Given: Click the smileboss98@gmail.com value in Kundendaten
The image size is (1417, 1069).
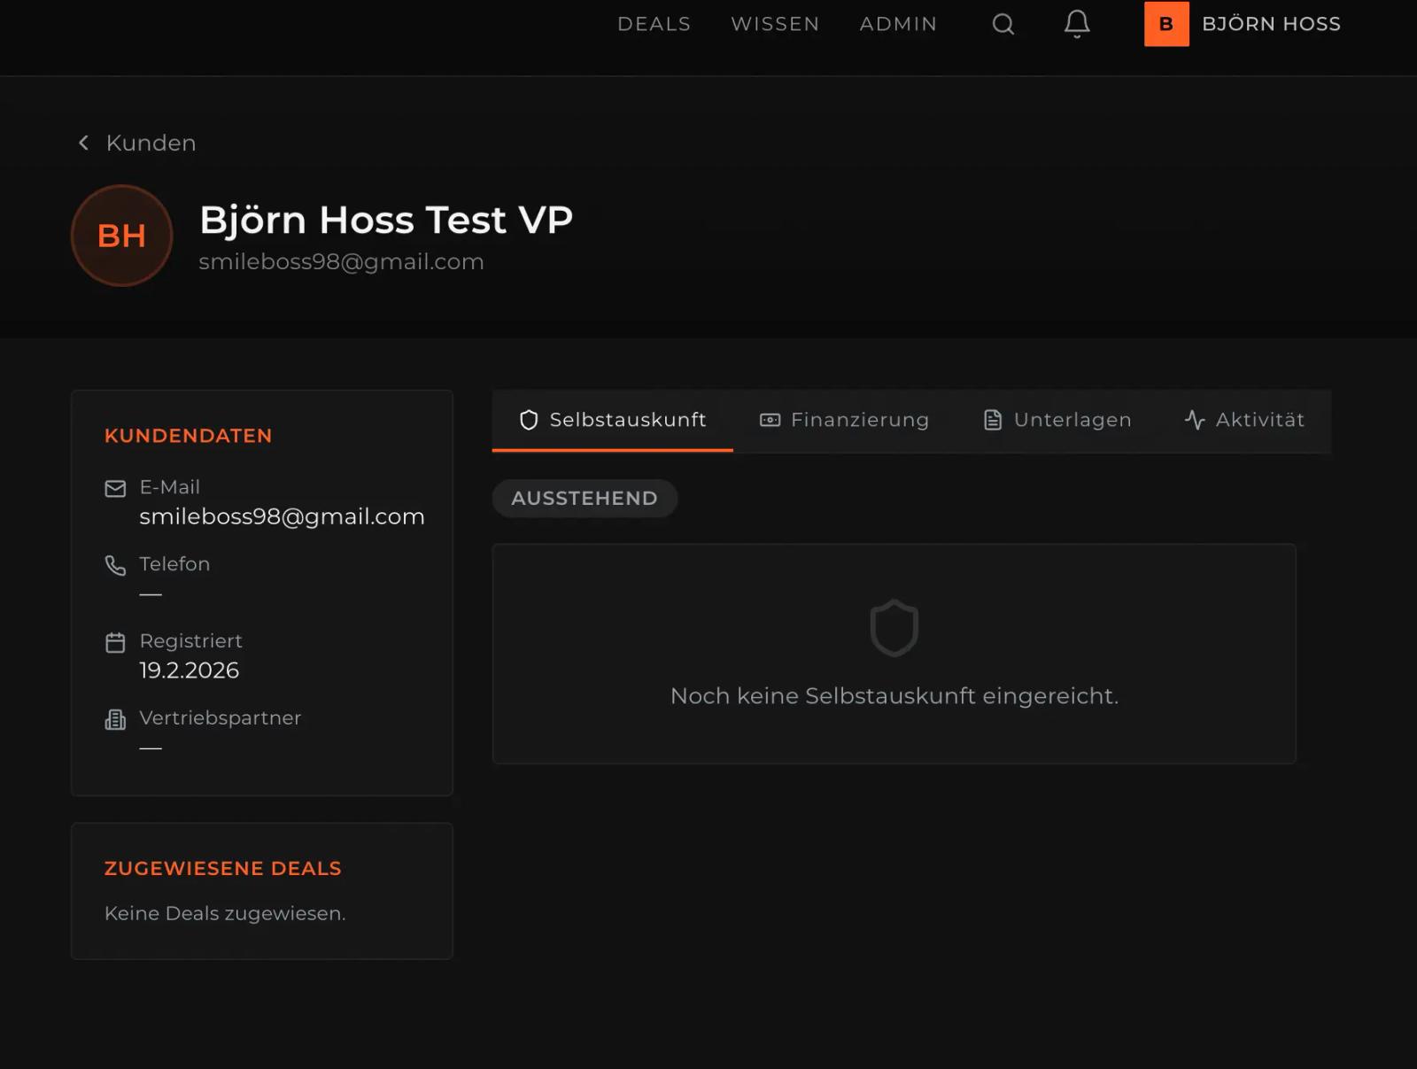Looking at the screenshot, I should click(x=282, y=516).
